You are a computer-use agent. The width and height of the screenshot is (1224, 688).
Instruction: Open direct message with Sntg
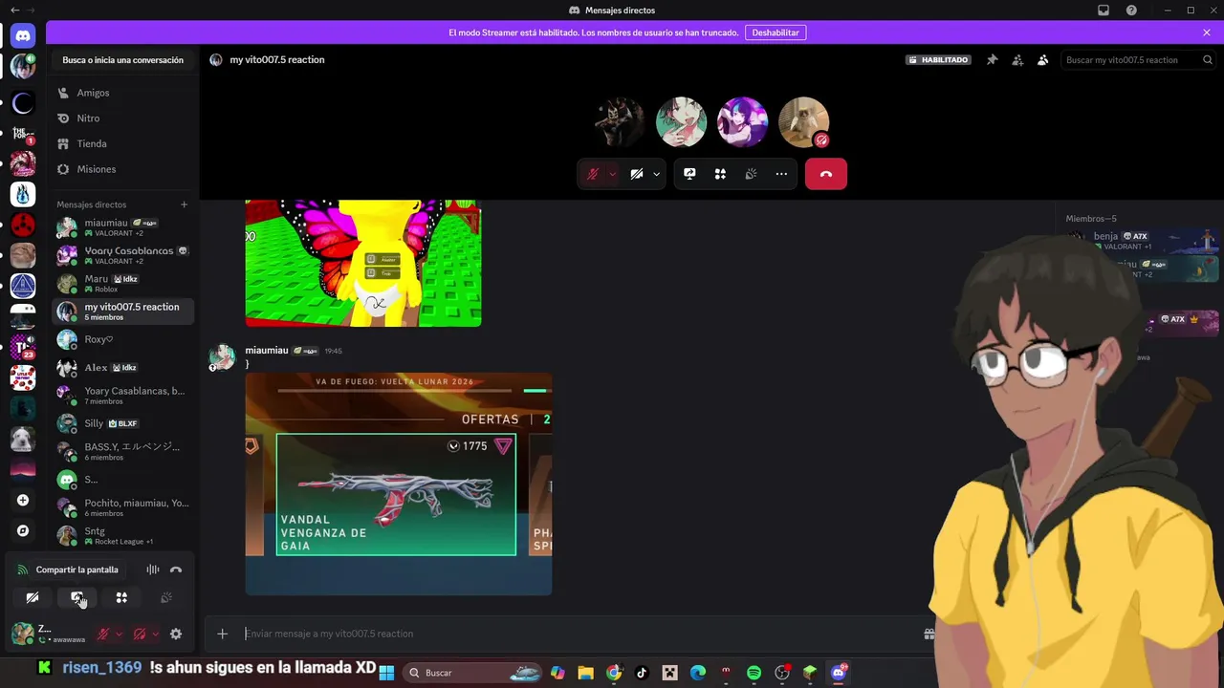pos(122,535)
